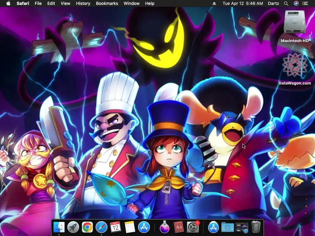Click the eject icon in menu bar
Viewport: 315px width, 236px height.
(x=214, y=3)
